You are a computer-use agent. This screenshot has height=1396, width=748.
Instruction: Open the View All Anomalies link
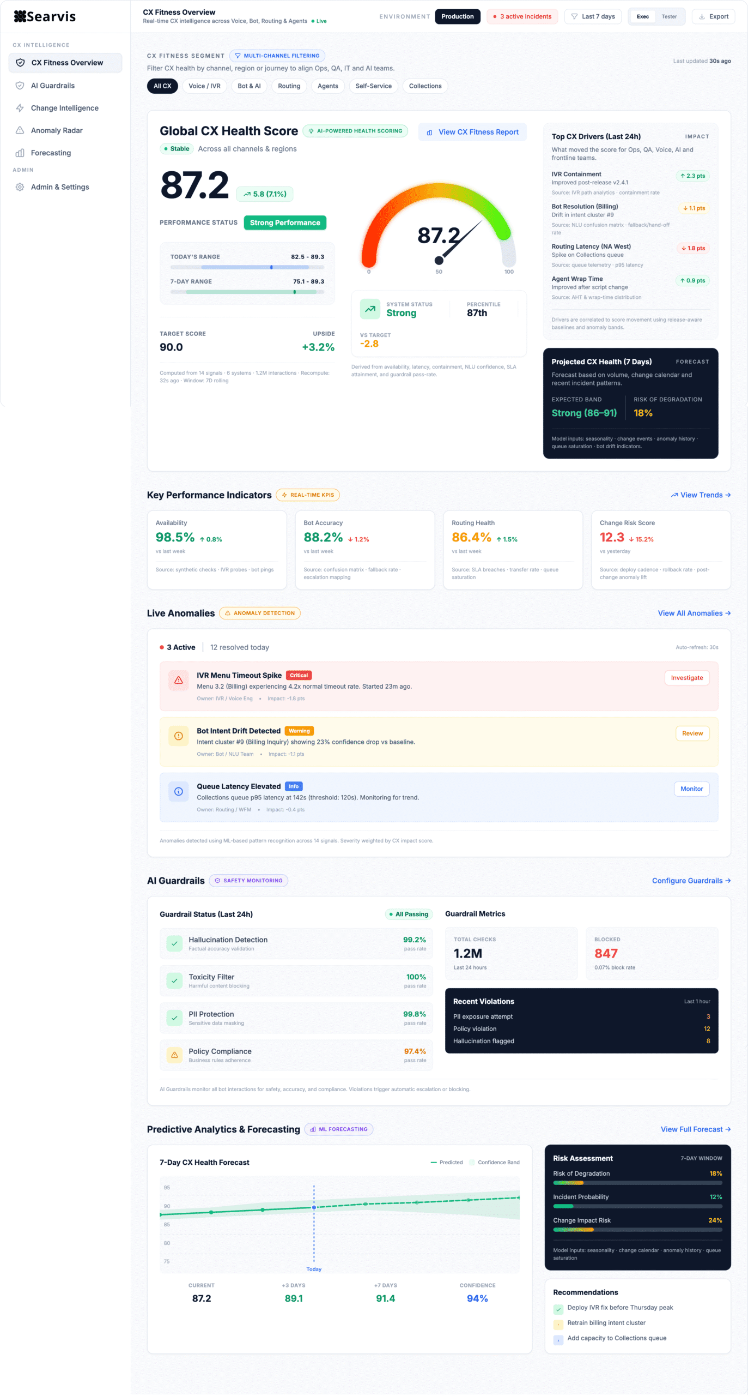coord(694,613)
